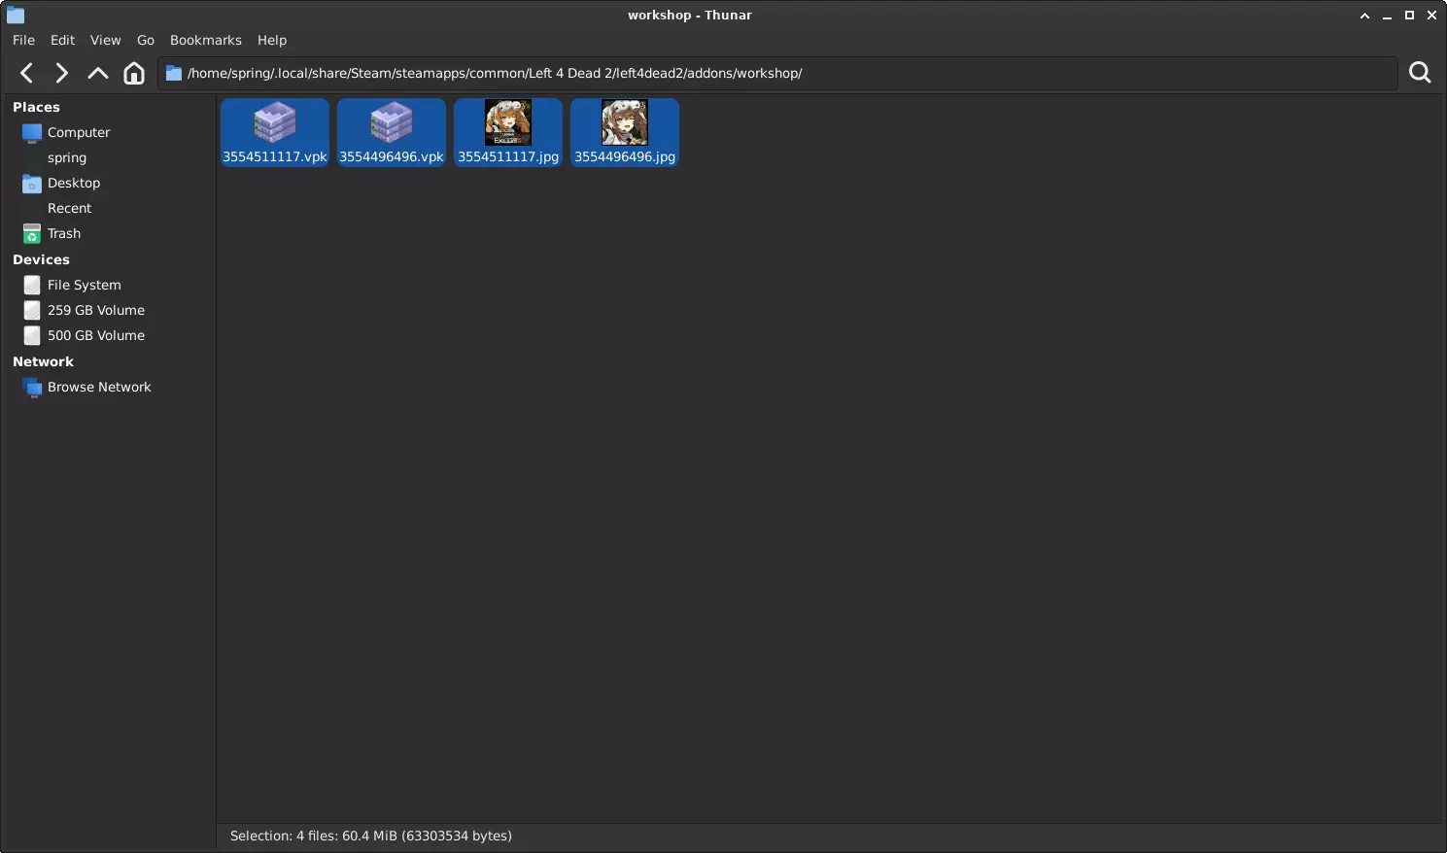This screenshot has height=853, width=1447.
Task: Open the File menu
Action: click(23, 40)
